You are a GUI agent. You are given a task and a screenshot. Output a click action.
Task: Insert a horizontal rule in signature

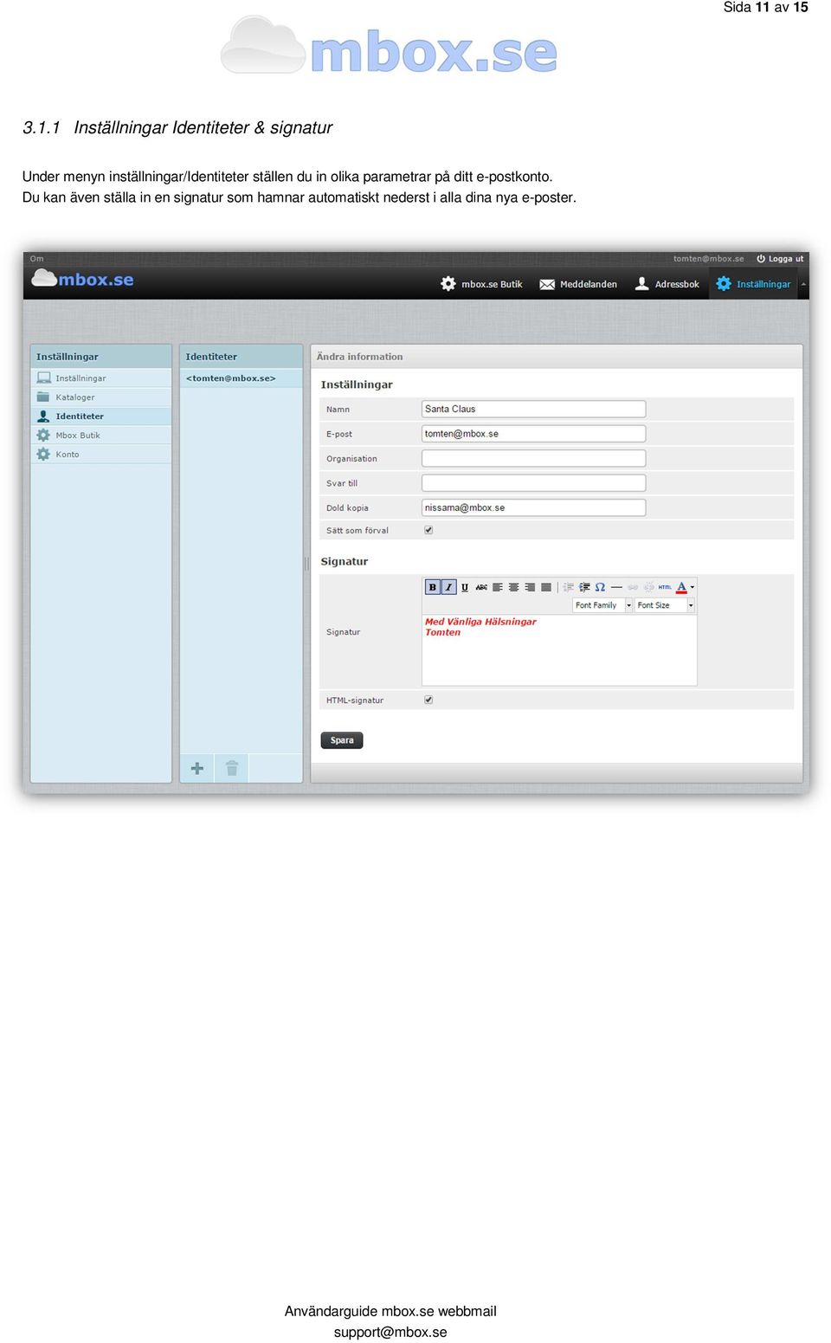point(616,587)
